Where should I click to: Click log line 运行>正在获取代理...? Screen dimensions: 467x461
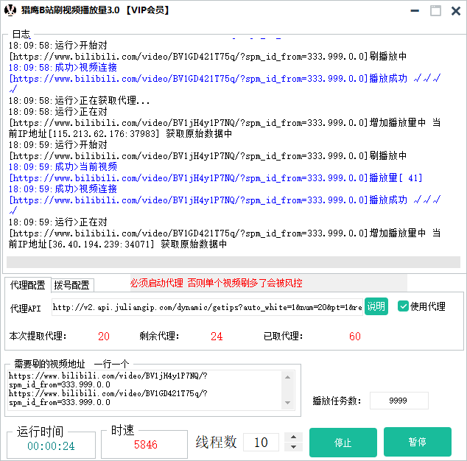coord(79,101)
